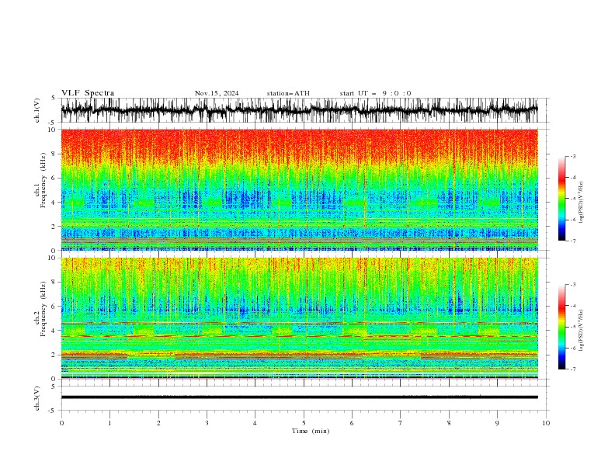This screenshot has height=475, width=615.
Task: Click the ch.1 frequency tick '8'
Action: click(54, 154)
